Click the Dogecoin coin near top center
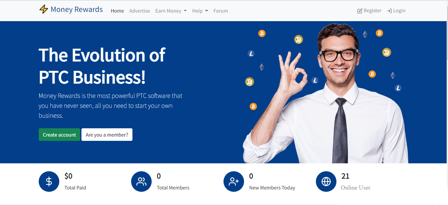This screenshot has width=448, height=205. 298,39
